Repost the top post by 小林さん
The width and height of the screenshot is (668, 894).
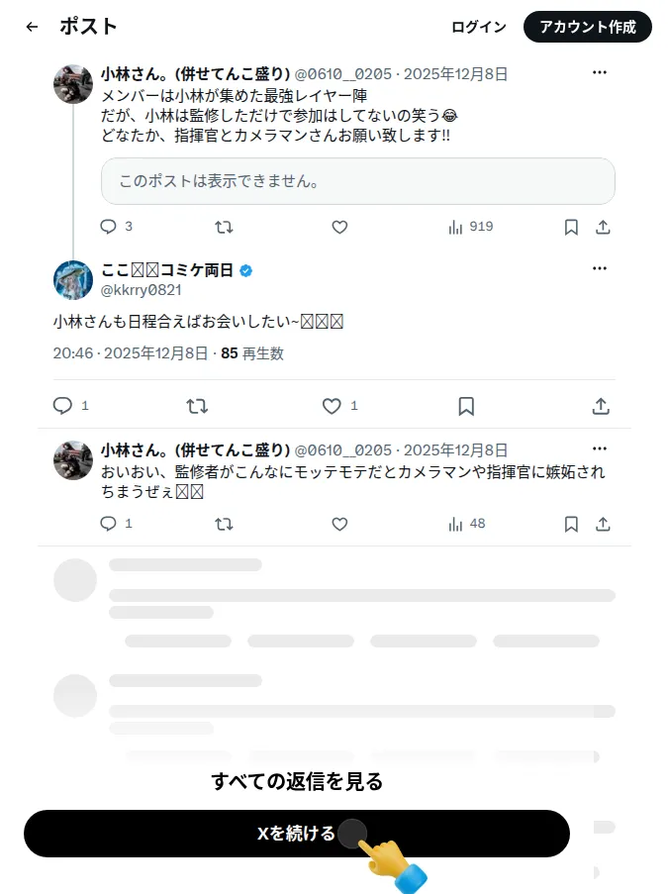pos(224,228)
